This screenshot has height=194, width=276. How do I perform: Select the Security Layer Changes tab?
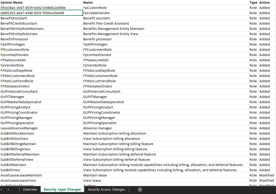click(62, 190)
